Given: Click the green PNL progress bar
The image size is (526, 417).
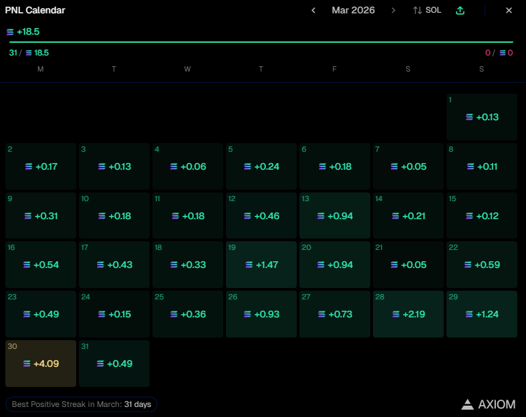Looking at the screenshot, I should (x=261, y=42).
